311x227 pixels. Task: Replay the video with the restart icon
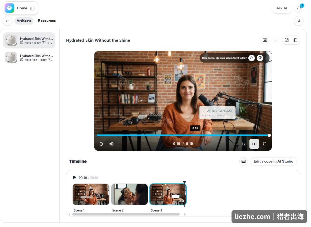tap(101, 144)
